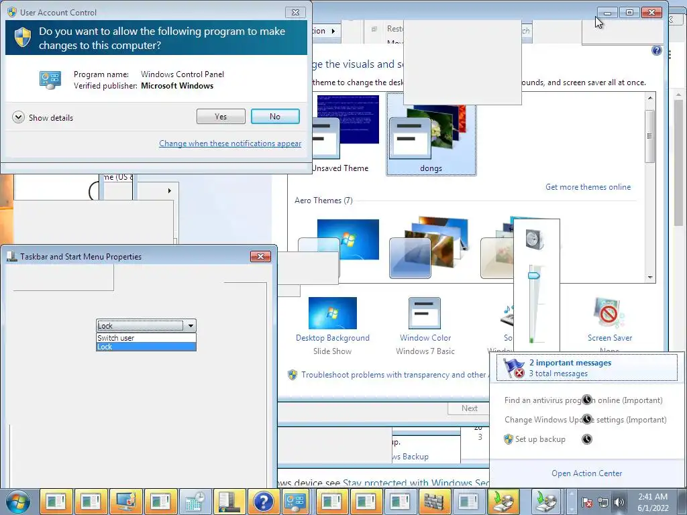Click 'Window Color' label
This screenshot has height=515, width=687.
coord(425,338)
